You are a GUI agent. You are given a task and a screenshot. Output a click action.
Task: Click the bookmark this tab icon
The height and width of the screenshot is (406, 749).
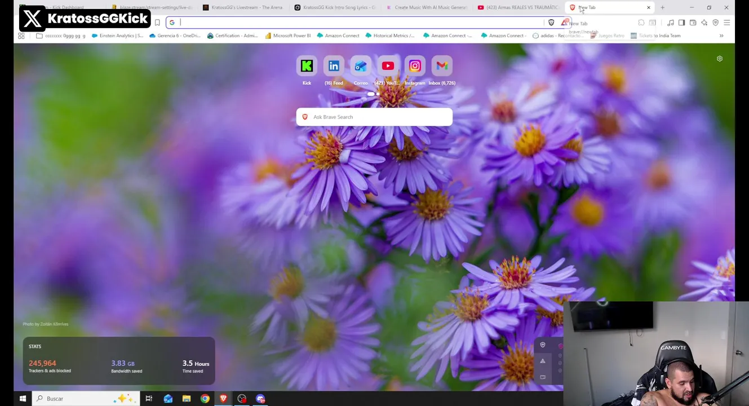[x=157, y=23]
